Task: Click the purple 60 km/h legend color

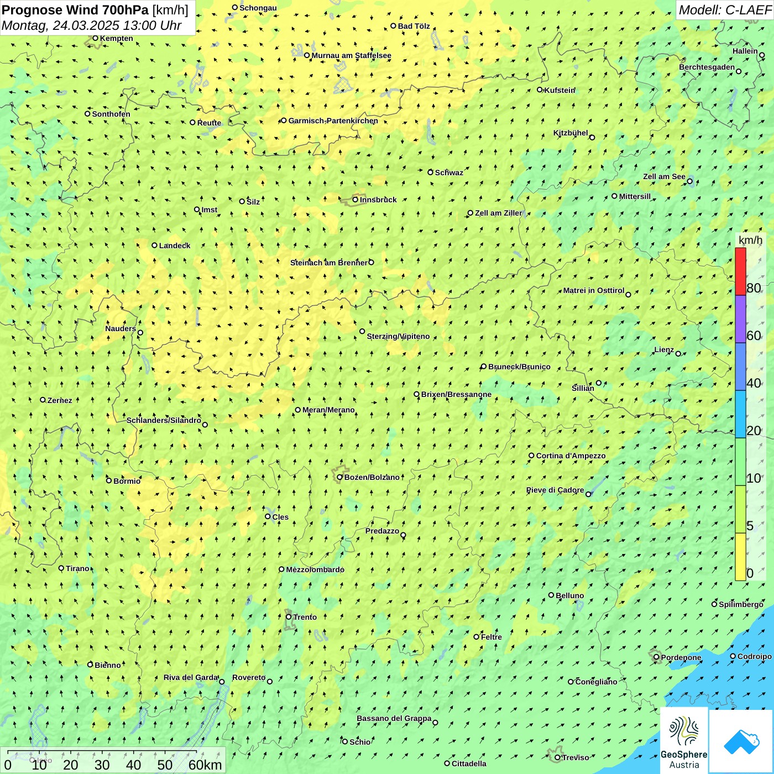Action: coord(740,320)
